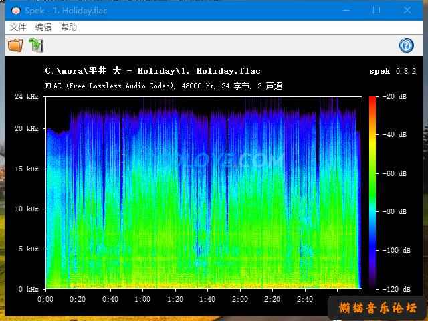Viewport: 428px width, 321px height.
Task: Click the 0:20 time label
Action: [x=78, y=299]
